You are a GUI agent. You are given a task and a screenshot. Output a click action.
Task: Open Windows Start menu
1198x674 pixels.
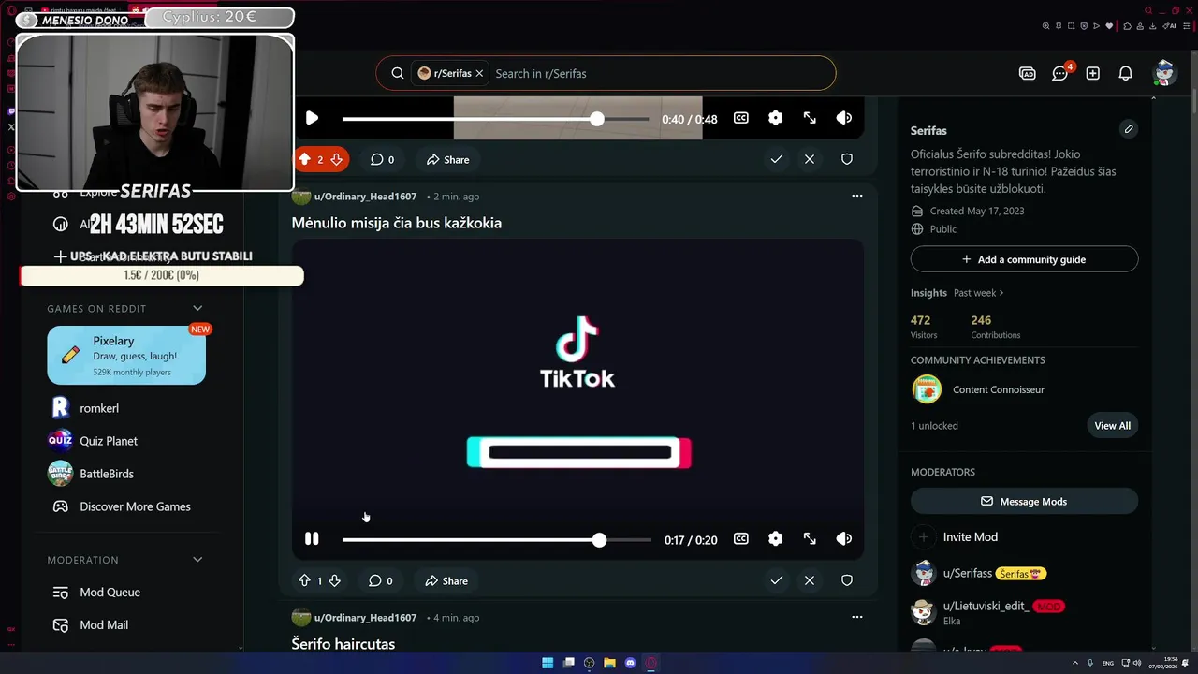[x=548, y=663]
